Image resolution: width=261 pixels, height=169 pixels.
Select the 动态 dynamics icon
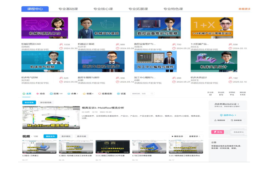pyautogui.click(x=38, y=93)
